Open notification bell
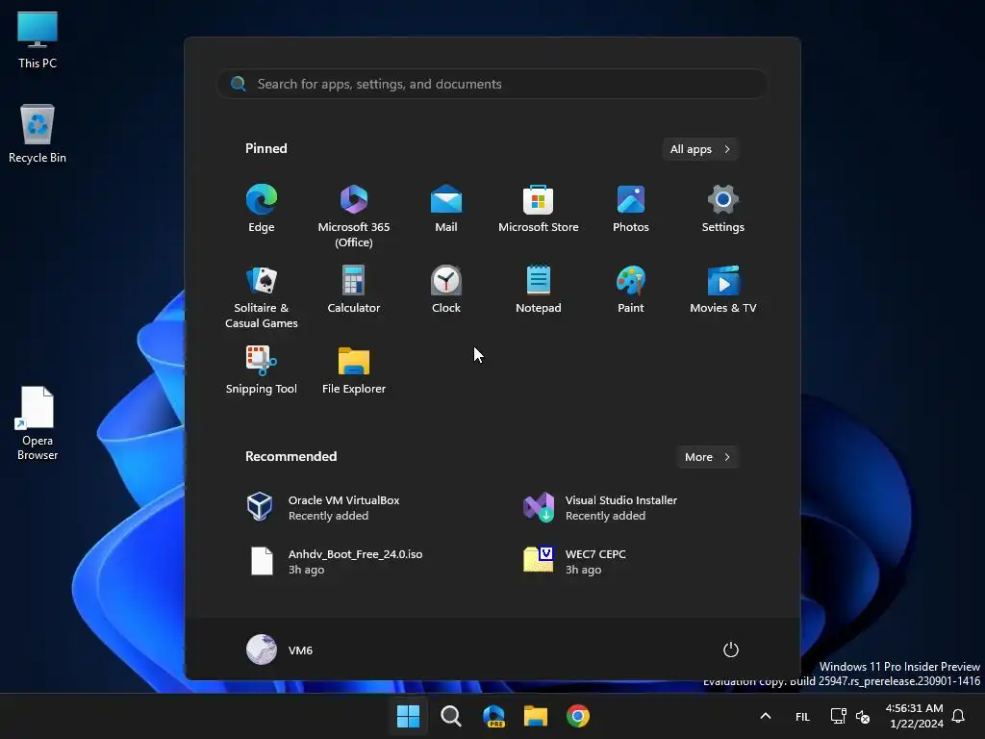Image resolution: width=985 pixels, height=739 pixels. [x=958, y=716]
